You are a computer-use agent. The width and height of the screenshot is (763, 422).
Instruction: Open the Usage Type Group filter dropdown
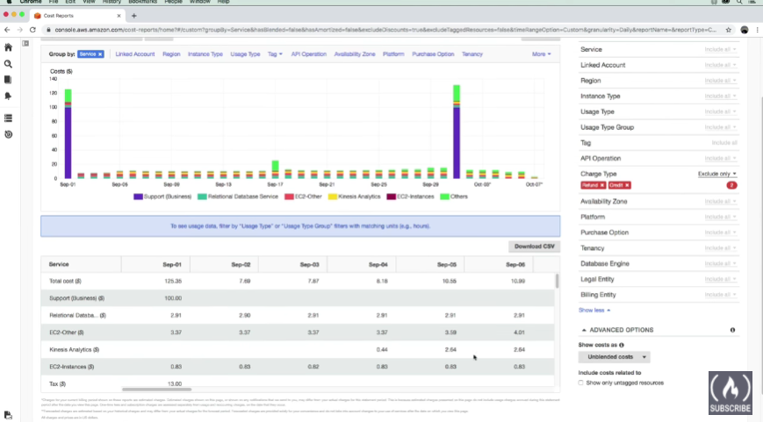(720, 127)
